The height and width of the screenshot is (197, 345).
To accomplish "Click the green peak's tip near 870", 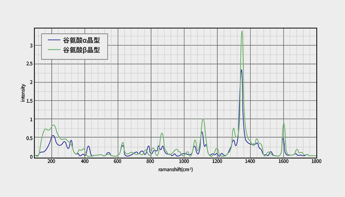I will click(162, 133).
